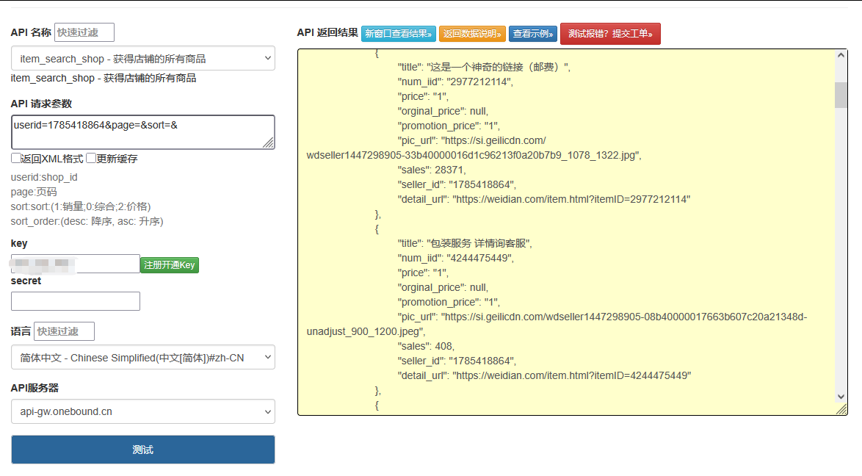The width and height of the screenshot is (862, 476).
Task: Click the userid:shop_id hint text
Action: [x=44, y=177]
